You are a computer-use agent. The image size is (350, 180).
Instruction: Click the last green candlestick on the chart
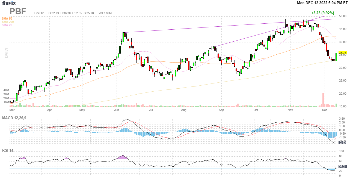point(336,57)
